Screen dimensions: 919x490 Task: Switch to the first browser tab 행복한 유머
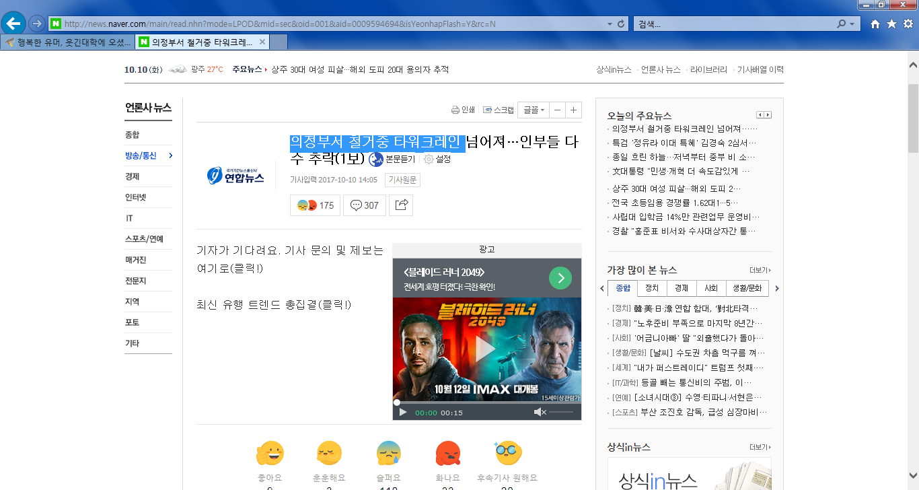pos(67,42)
